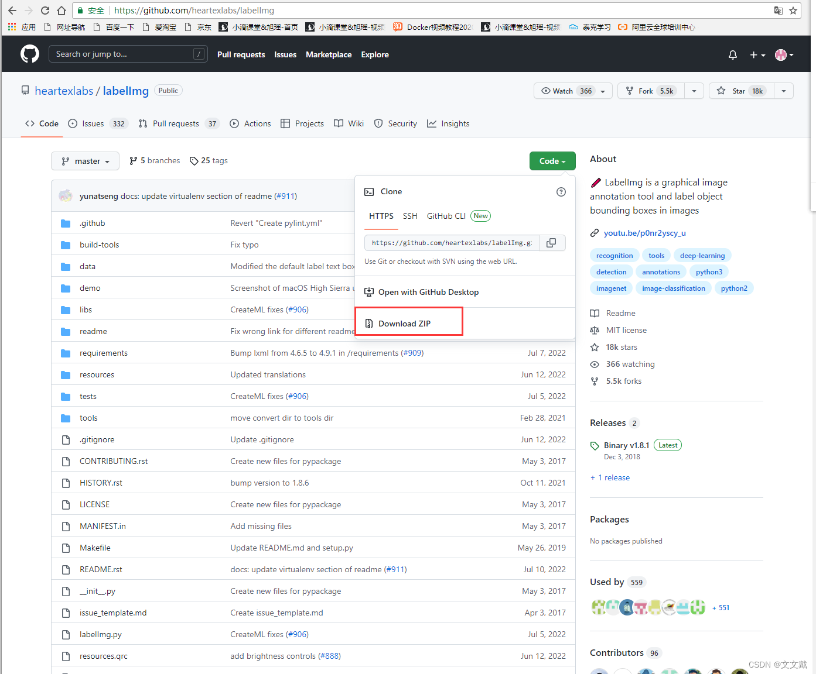Toggle the green Code dropdown button

click(x=552, y=161)
